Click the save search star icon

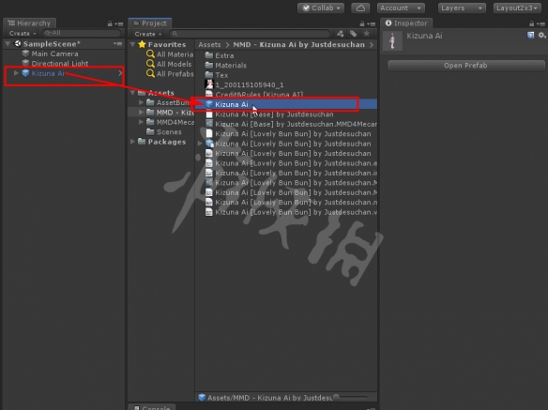click(366, 34)
